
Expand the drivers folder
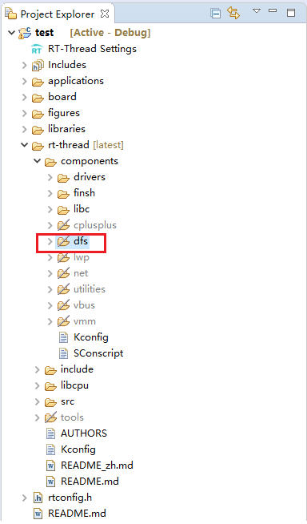click(x=50, y=177)
